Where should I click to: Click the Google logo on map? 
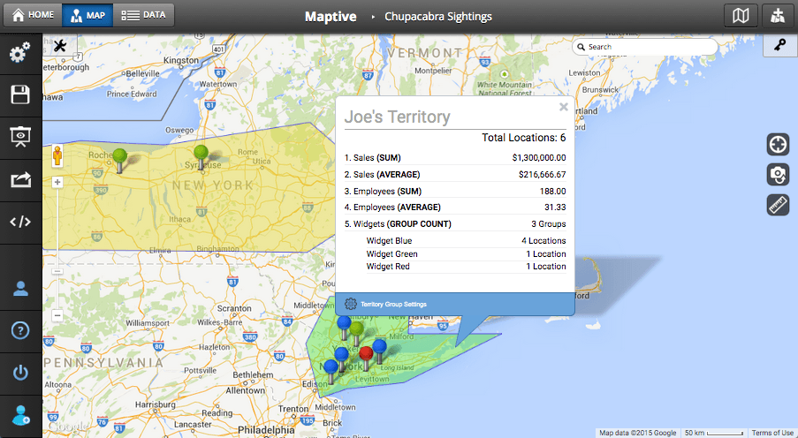pos(68,427)
